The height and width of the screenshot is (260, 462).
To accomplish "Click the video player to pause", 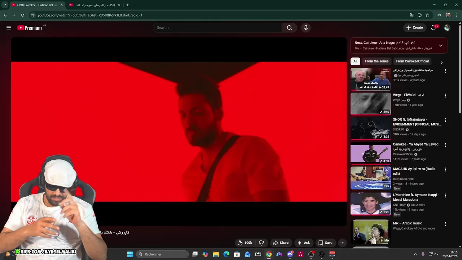I will [x=179, y=132].
